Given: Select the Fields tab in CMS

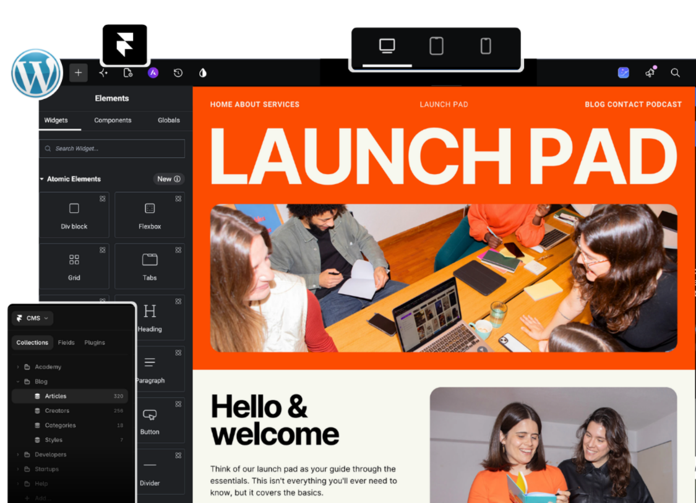Looking at the screenshot, I should click(x=66, y=342).
